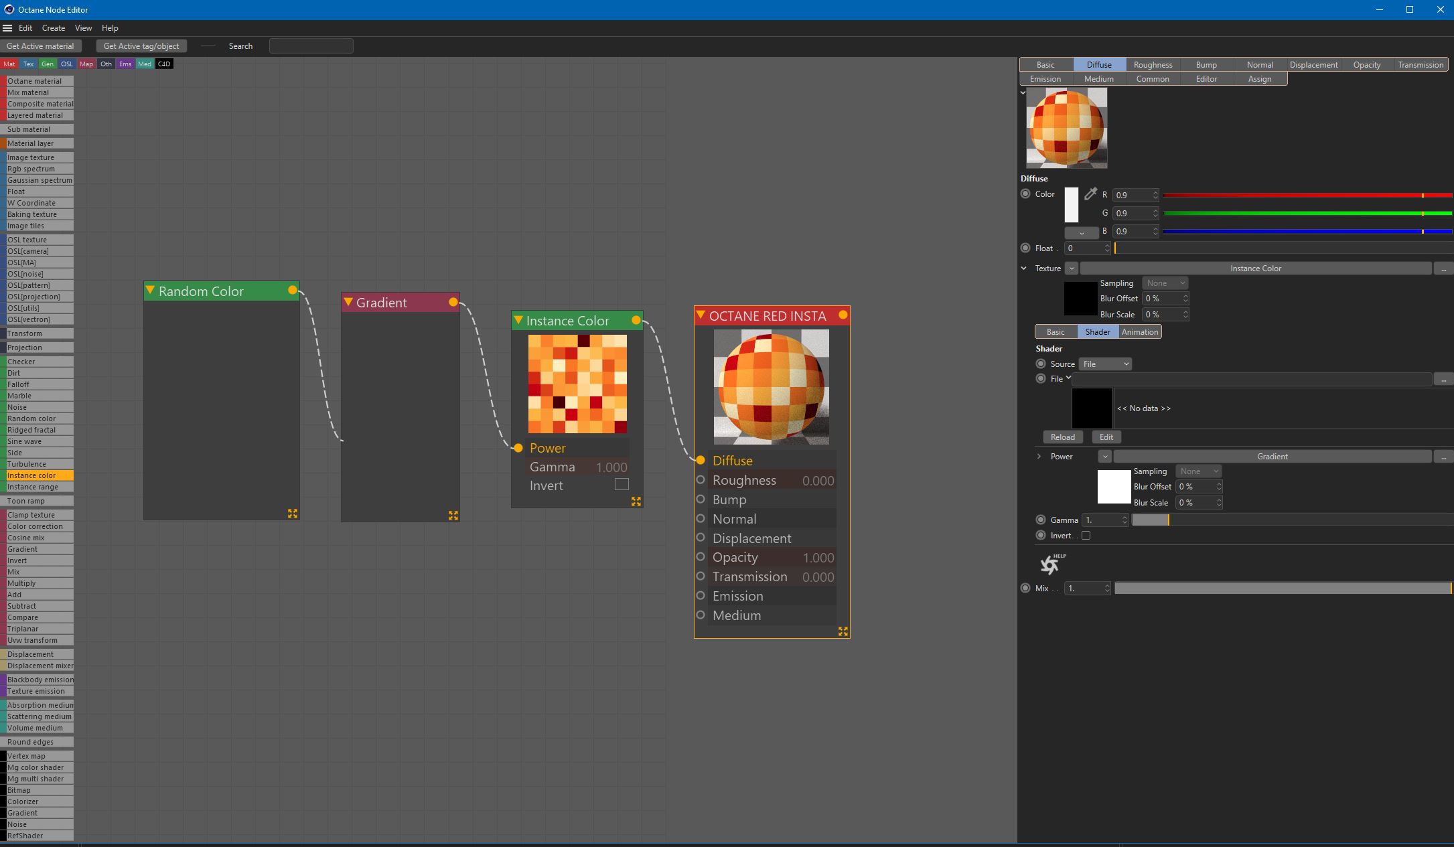The height and width of the screenshot is (847, 1454).
Task: Click the Instance Color output port dot
Action: 636,321
